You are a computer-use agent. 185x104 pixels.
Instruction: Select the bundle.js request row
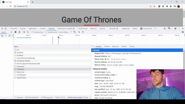(52, 55)
